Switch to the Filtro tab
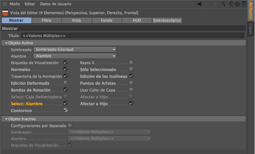255x154 pixels. click(x=47, y=21)
